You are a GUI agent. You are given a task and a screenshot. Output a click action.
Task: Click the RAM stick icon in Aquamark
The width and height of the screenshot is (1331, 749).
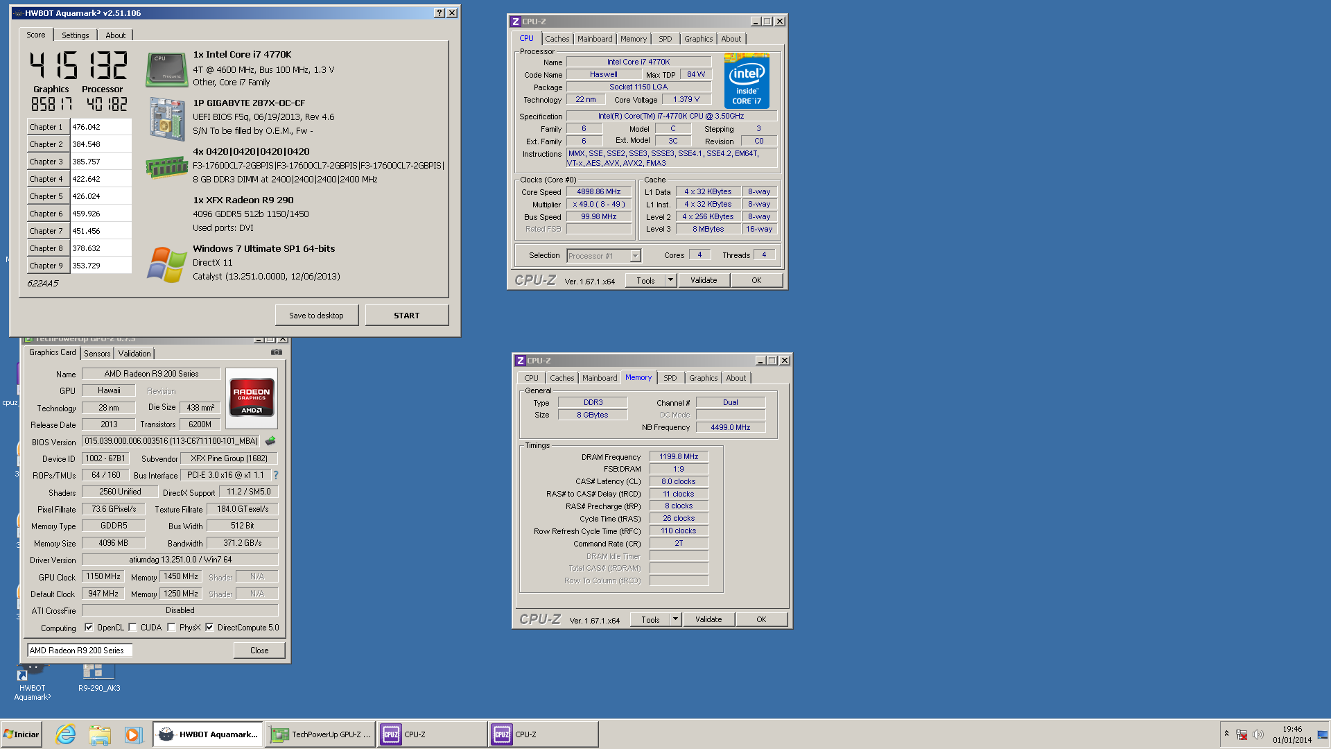pos(166,167)
